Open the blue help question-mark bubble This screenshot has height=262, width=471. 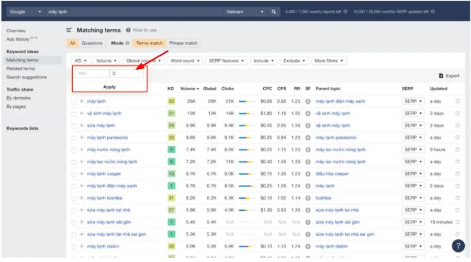[x=458, y=245]
